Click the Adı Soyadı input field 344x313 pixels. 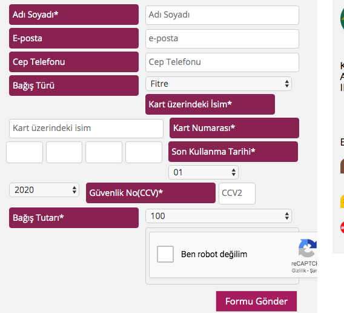(x=222, y=15)
